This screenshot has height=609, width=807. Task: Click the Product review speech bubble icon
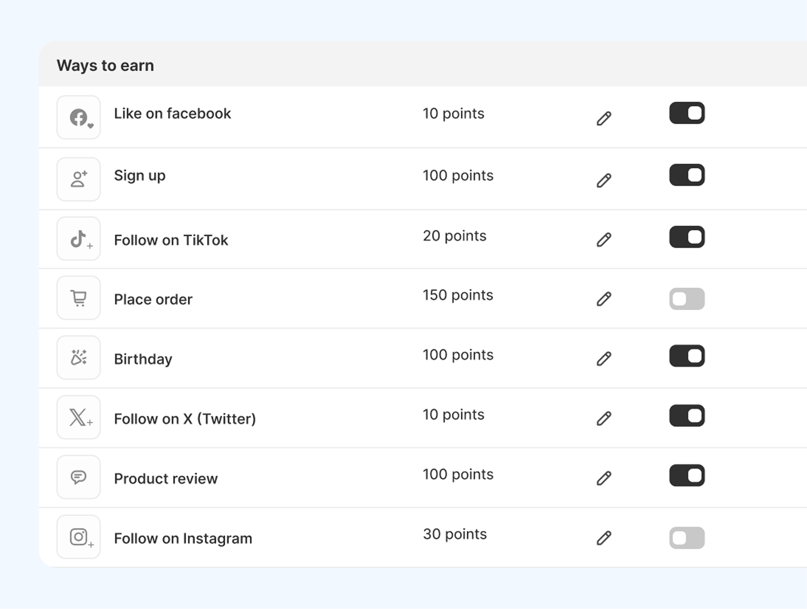[79, 477]
